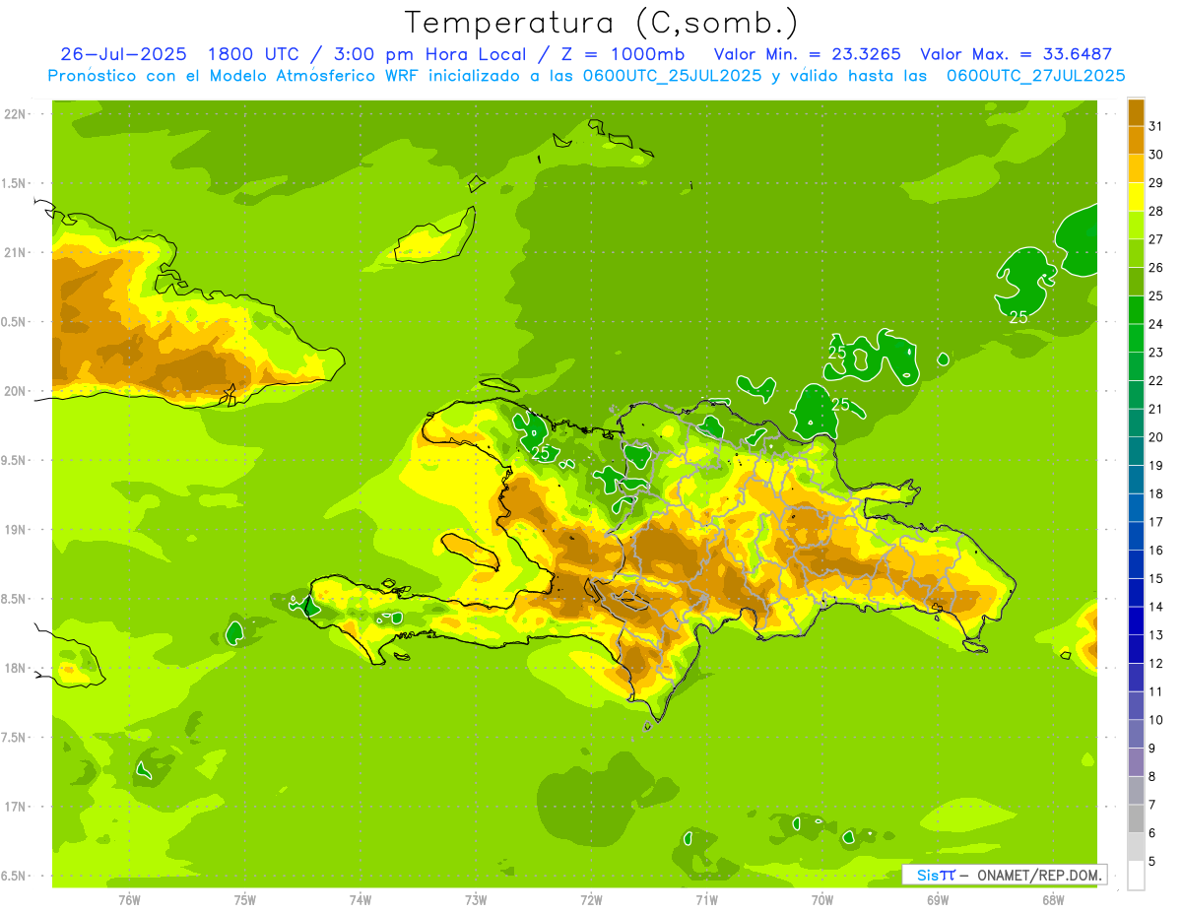The image size is (1182, 913).
Task: Click the legend value '31'
Action: pyautogui.click(x=1156, y=126)
